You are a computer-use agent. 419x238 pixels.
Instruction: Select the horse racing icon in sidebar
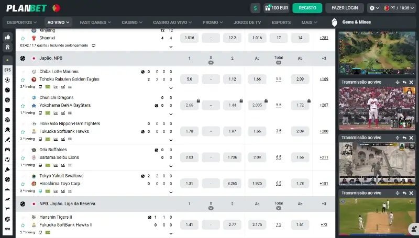coord(7,199)
